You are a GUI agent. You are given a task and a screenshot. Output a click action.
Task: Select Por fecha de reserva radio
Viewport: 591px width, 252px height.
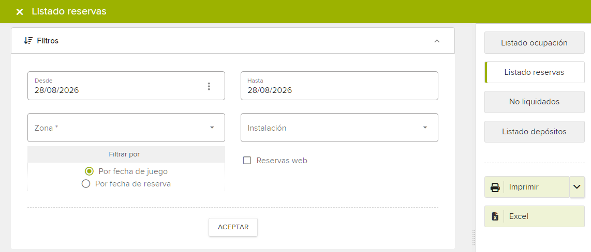click(86, 184)
